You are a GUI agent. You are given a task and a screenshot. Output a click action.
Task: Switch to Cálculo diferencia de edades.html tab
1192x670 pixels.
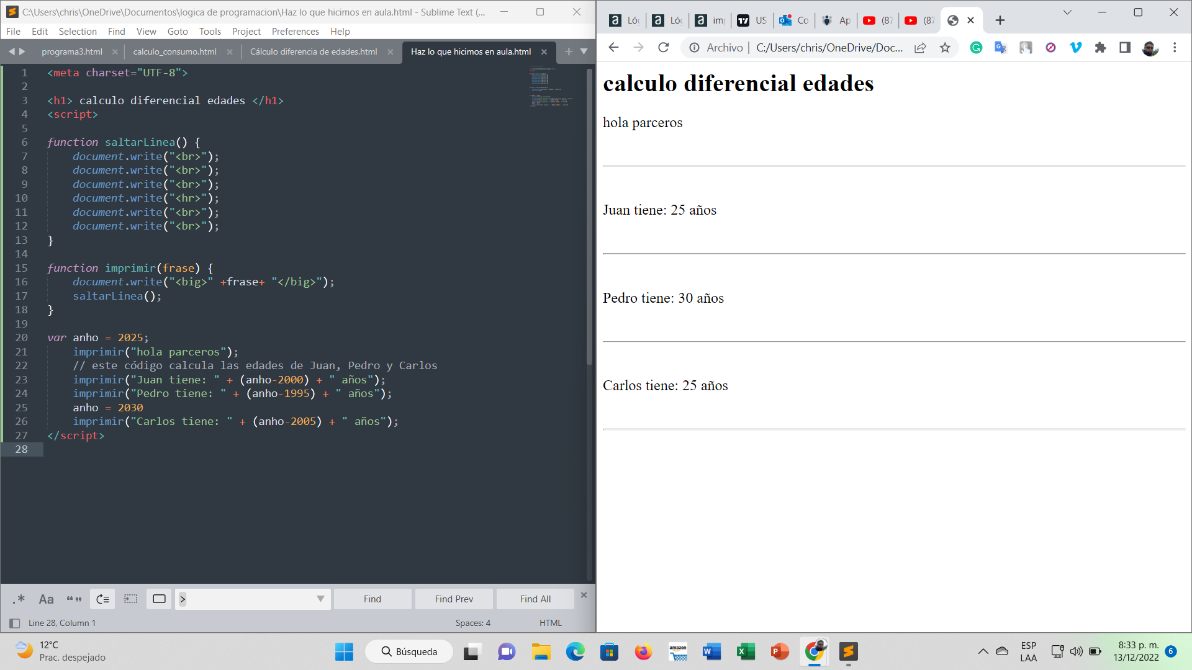coord(314,51)
